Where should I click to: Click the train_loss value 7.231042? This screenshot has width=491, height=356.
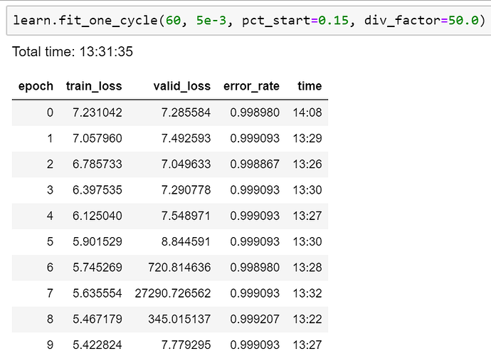tap(97, 112)
